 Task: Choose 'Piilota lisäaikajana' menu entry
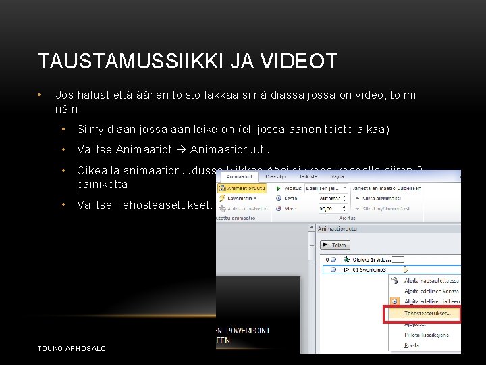pos(426,335)
